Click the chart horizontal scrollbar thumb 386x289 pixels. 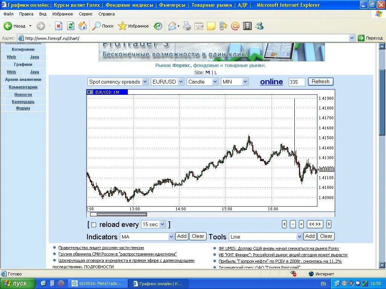(x=122, y=214)
